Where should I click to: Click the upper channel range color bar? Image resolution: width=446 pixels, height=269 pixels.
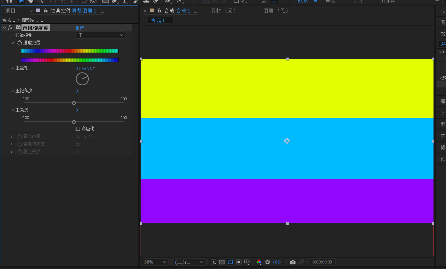(70, 51)
